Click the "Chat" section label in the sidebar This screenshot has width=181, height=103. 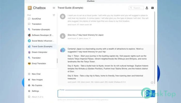29,15
